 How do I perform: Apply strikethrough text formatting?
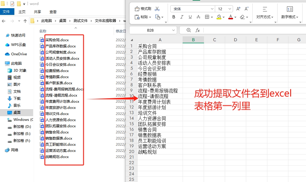(x=198, y=17)
